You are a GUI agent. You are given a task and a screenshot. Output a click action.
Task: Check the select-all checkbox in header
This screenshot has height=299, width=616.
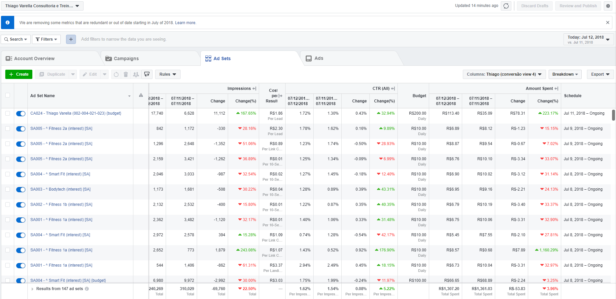[x=8, y=95]
